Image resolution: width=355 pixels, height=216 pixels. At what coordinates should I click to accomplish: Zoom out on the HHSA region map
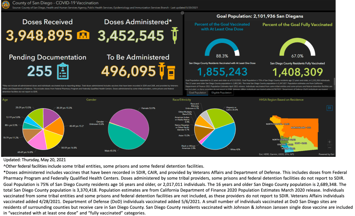(330, 148)
